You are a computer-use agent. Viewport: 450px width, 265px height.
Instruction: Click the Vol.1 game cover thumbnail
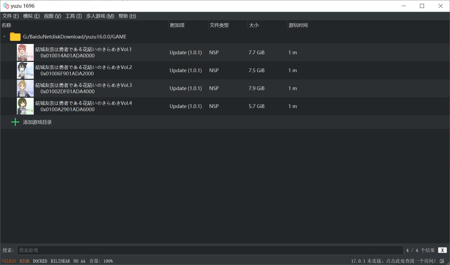point(25,52)
